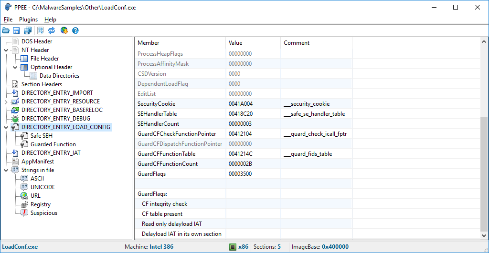Click the Save toolbar icon
The width and height of the screenshot is (489, 253).
click(x=16, y=30)
